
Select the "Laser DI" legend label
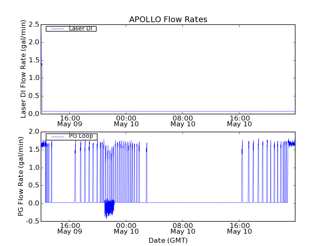[x=80, y=29]
